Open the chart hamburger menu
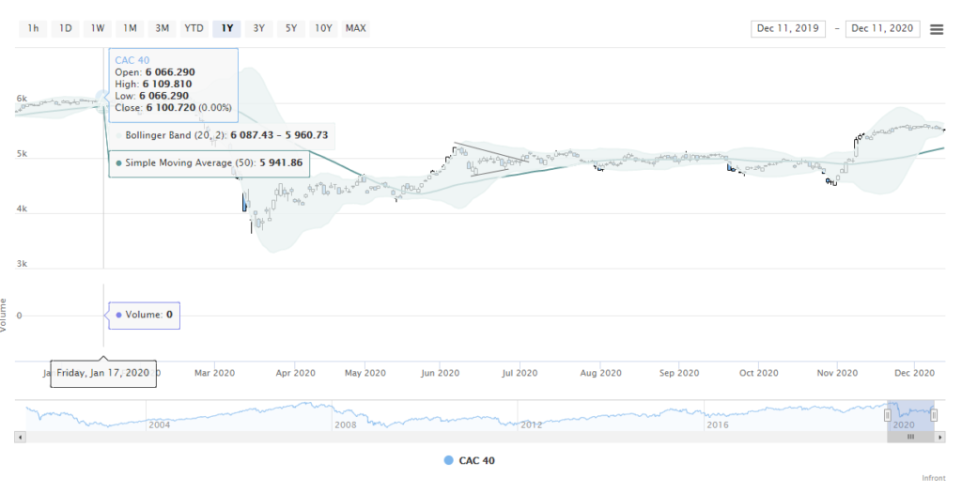Image resolution: width=962 pixels, height=494 pixels. [x=937, y=29]
